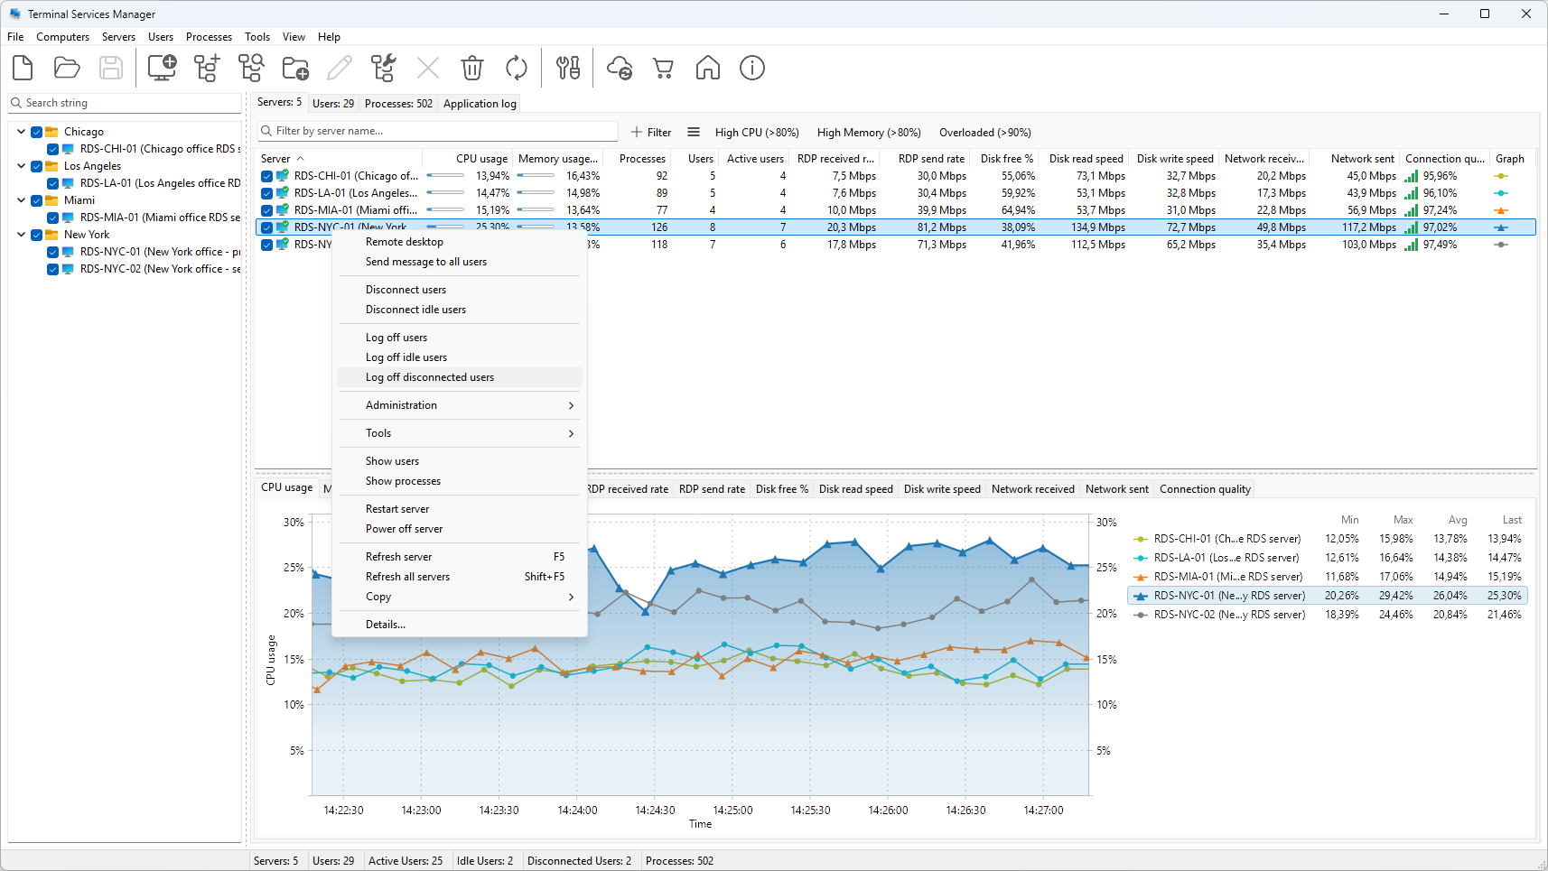Click Disconnected Users: 2 in status bar
The width and height of the screenshot is (1548, 871).
coord(579,861)
